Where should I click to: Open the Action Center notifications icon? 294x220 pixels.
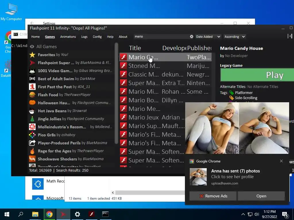pos(285,215)
